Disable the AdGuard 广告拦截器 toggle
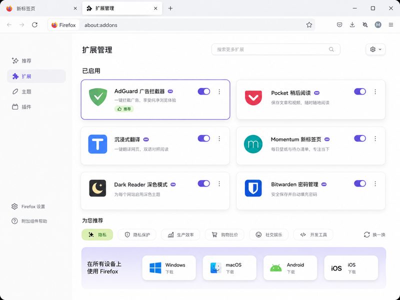This screenshot has width=400, height=300. click(204, 91)
